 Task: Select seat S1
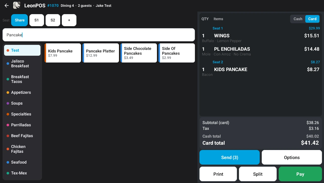click(x=37, y=20)
